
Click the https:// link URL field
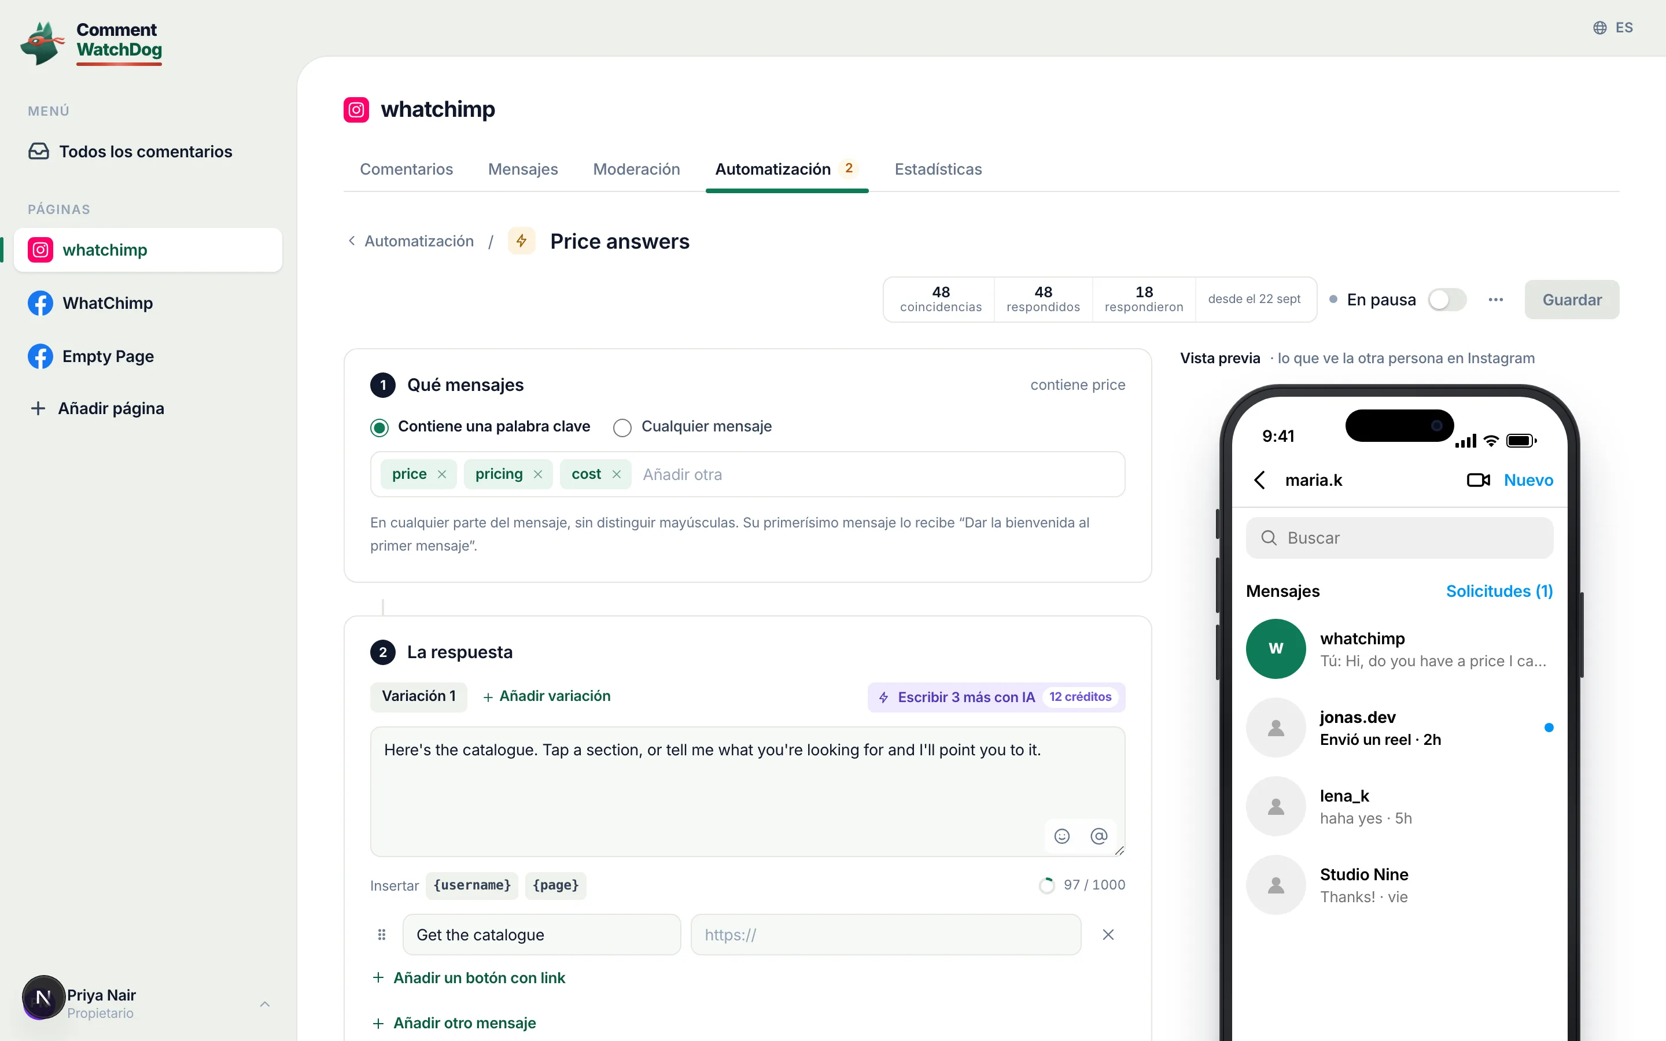click(x=885, y=935)
